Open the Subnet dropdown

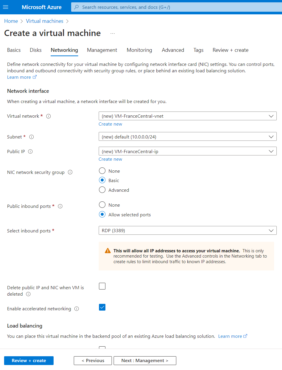point(188,136)
